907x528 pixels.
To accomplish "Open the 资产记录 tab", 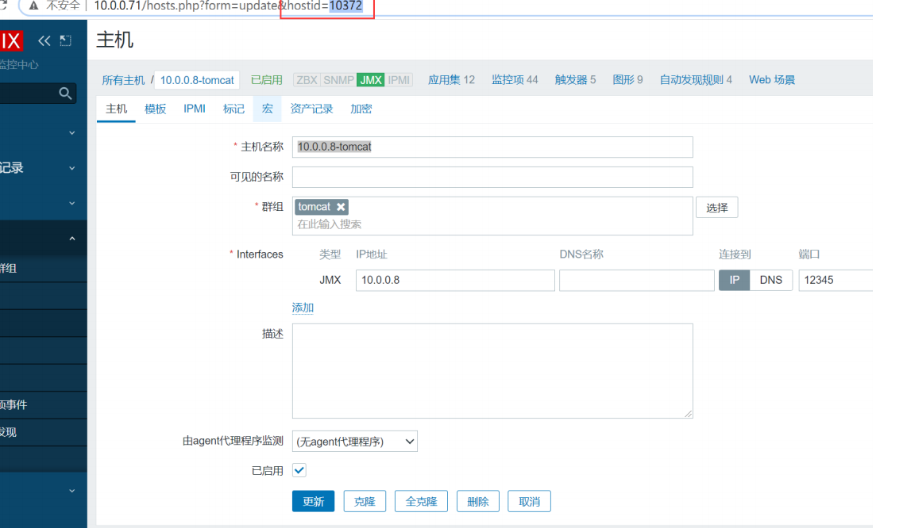I will [311, 109].
